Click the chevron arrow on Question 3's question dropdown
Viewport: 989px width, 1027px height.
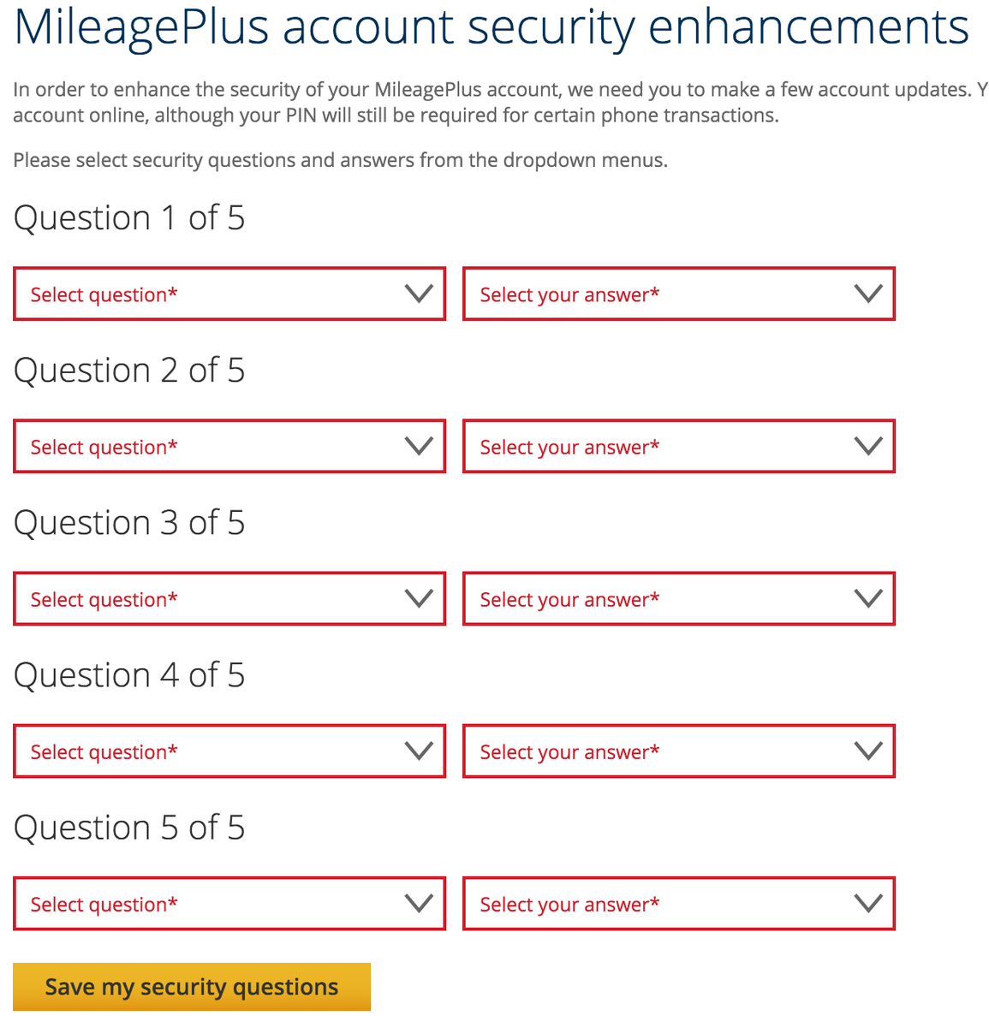point(419,599)
